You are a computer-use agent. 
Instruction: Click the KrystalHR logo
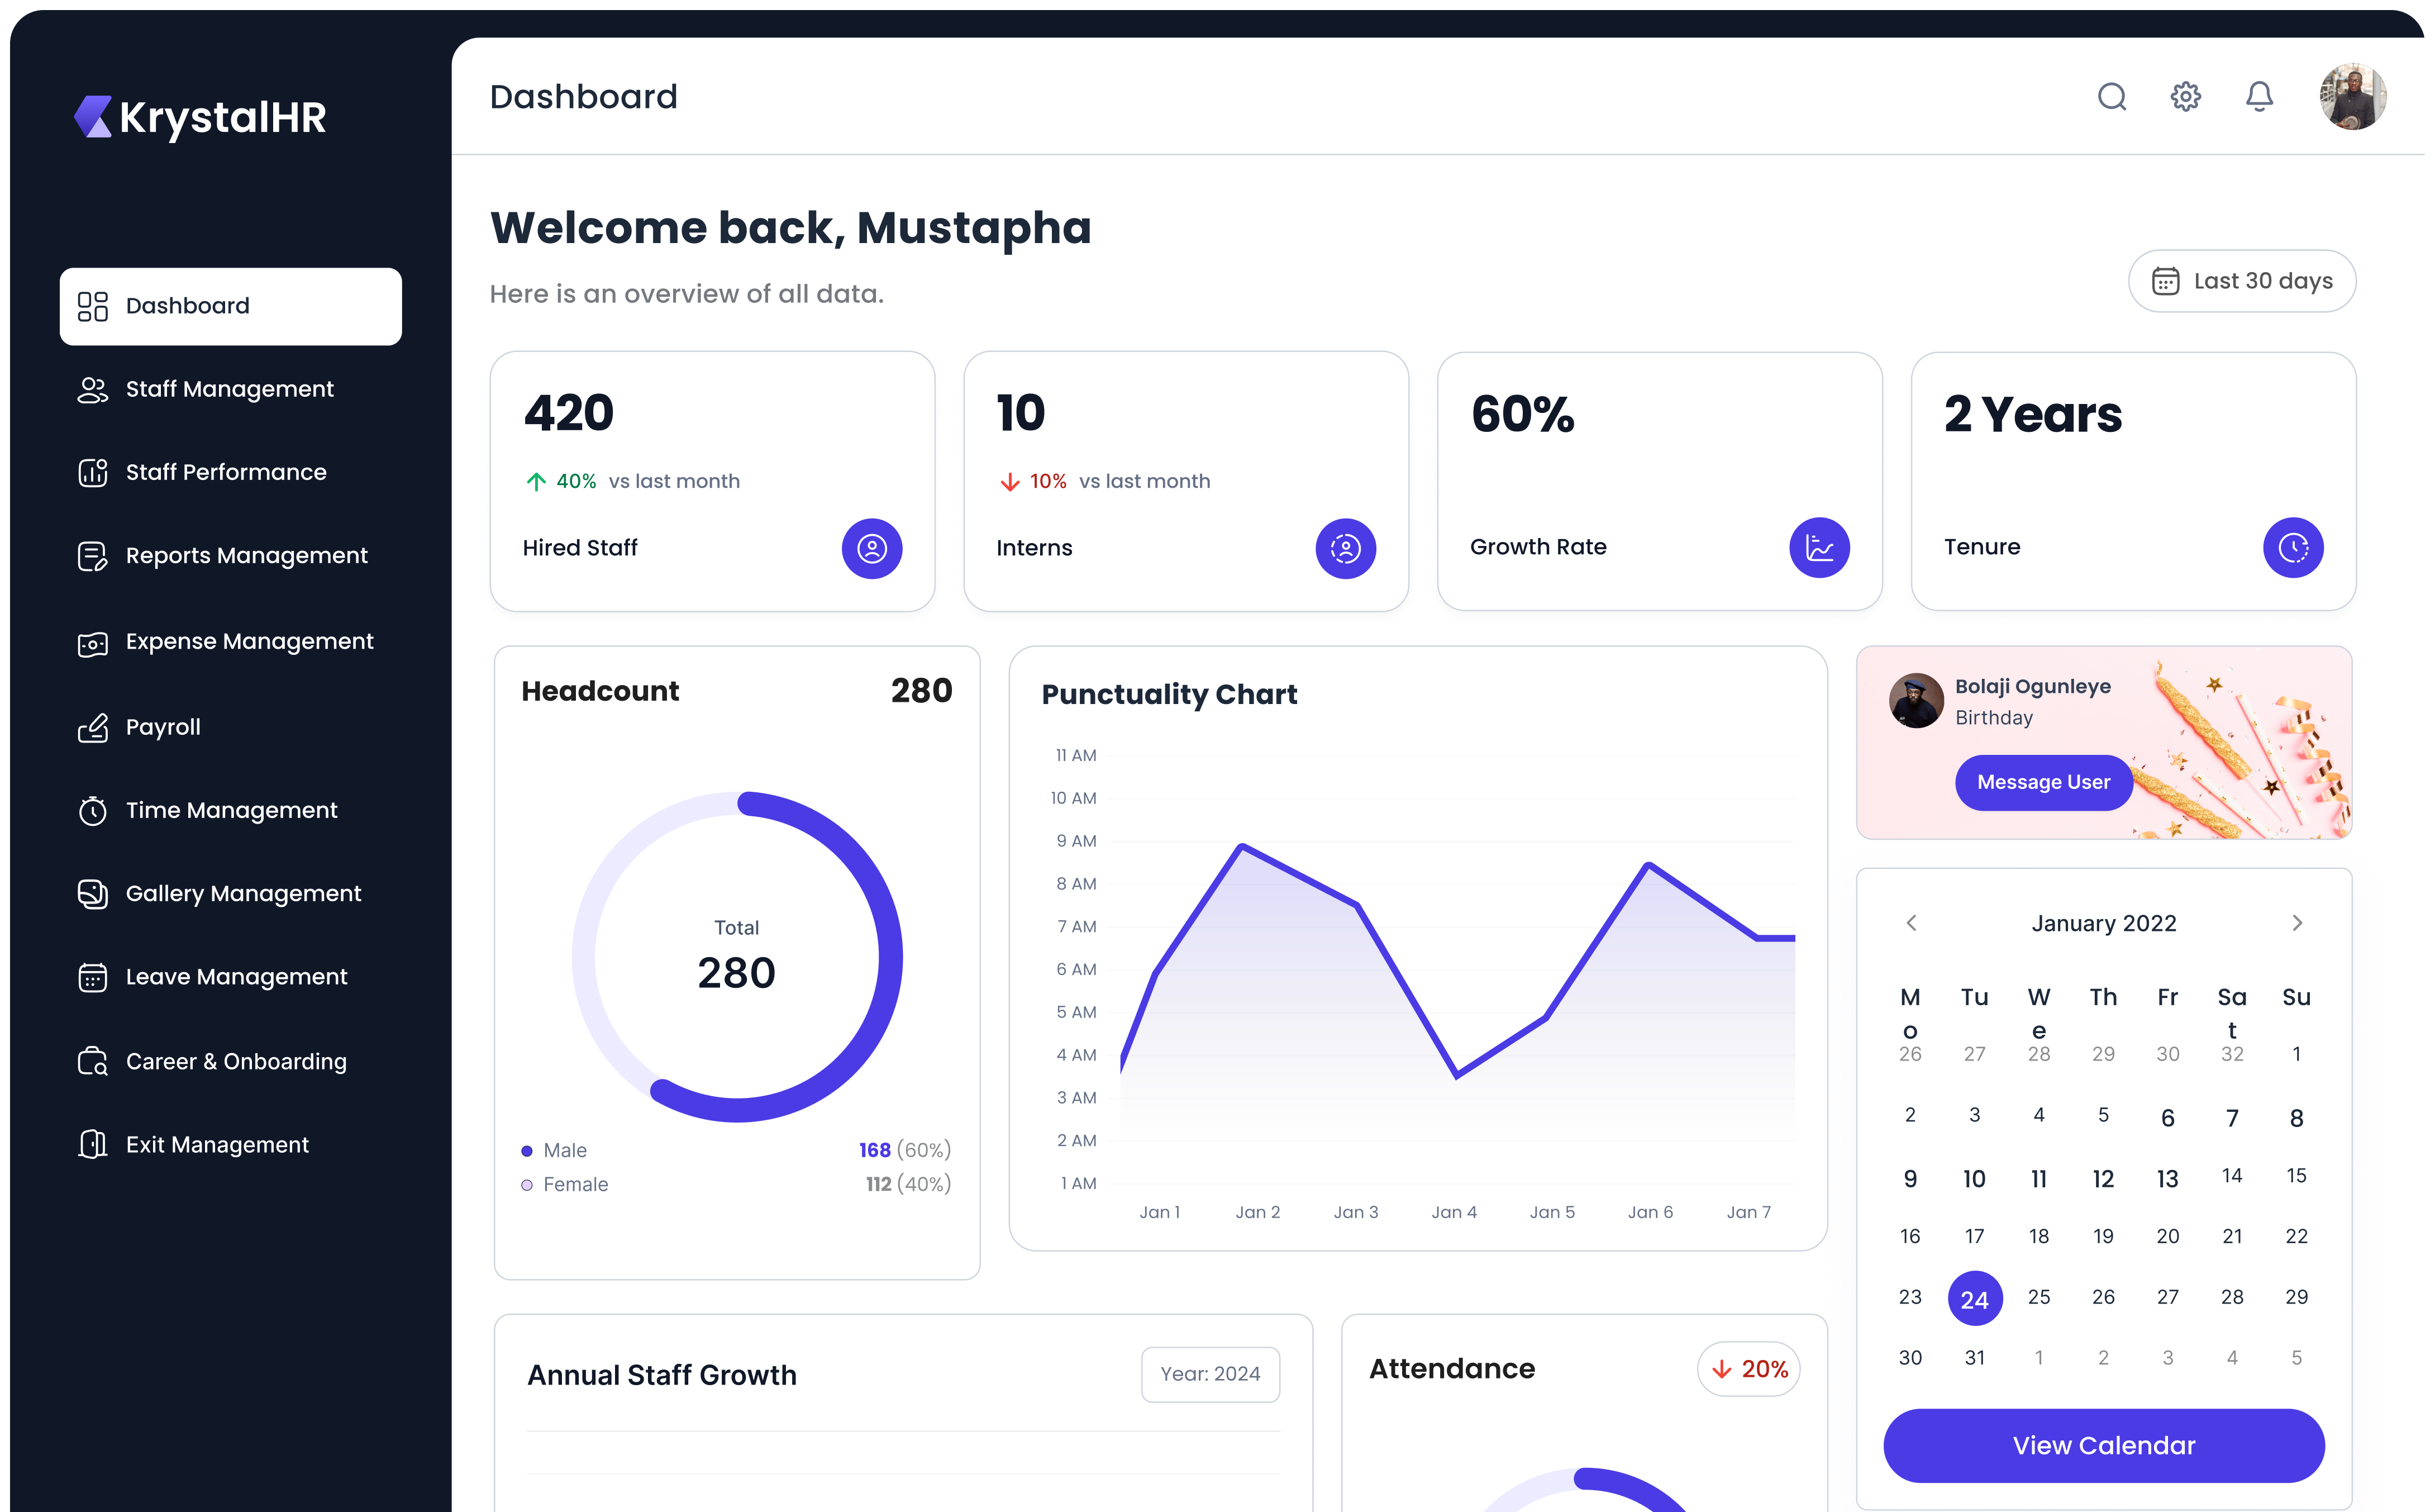click(200, 117)
